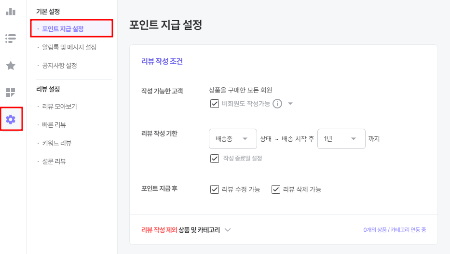Open 공지사항 설정 menu item
Image resolution: width=450 pixels, height=254 pixels.
(x=59, y=66)
